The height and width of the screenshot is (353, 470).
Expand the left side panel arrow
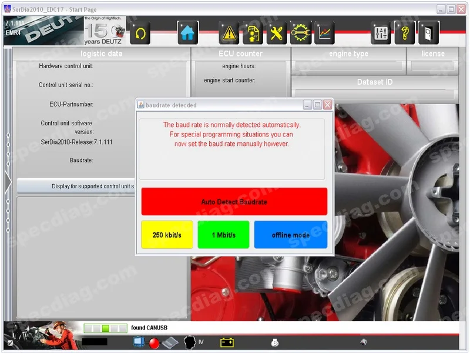(8, 182)
